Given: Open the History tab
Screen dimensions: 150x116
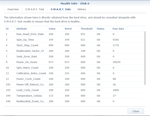Looking at the screenshot, I should (x=82, y=9).
